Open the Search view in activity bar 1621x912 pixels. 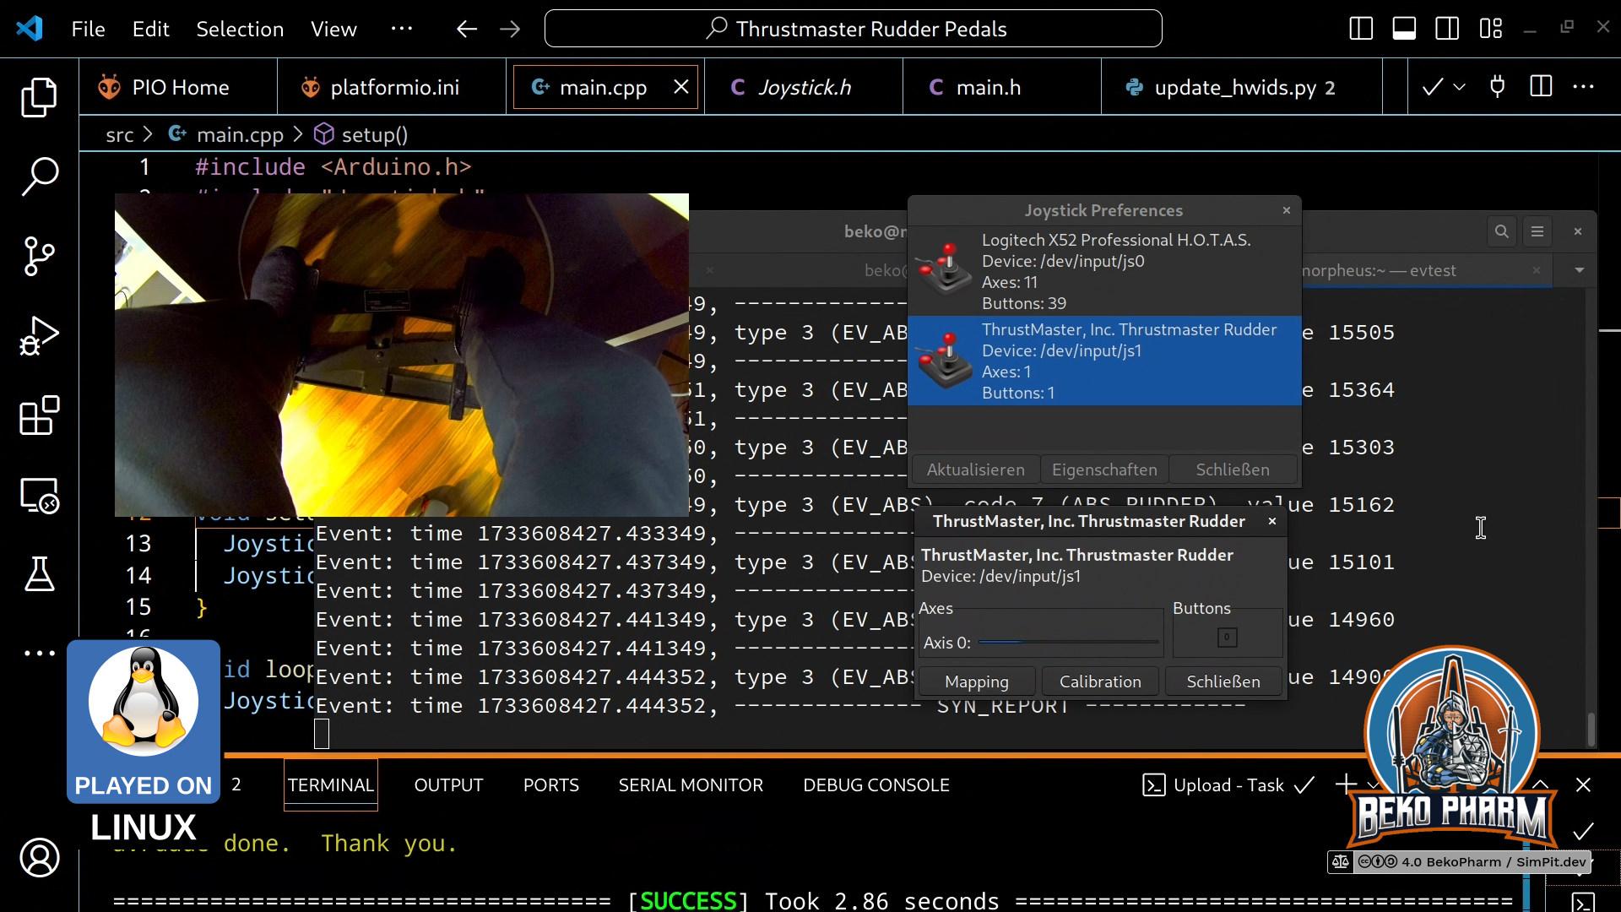(39, 176)
